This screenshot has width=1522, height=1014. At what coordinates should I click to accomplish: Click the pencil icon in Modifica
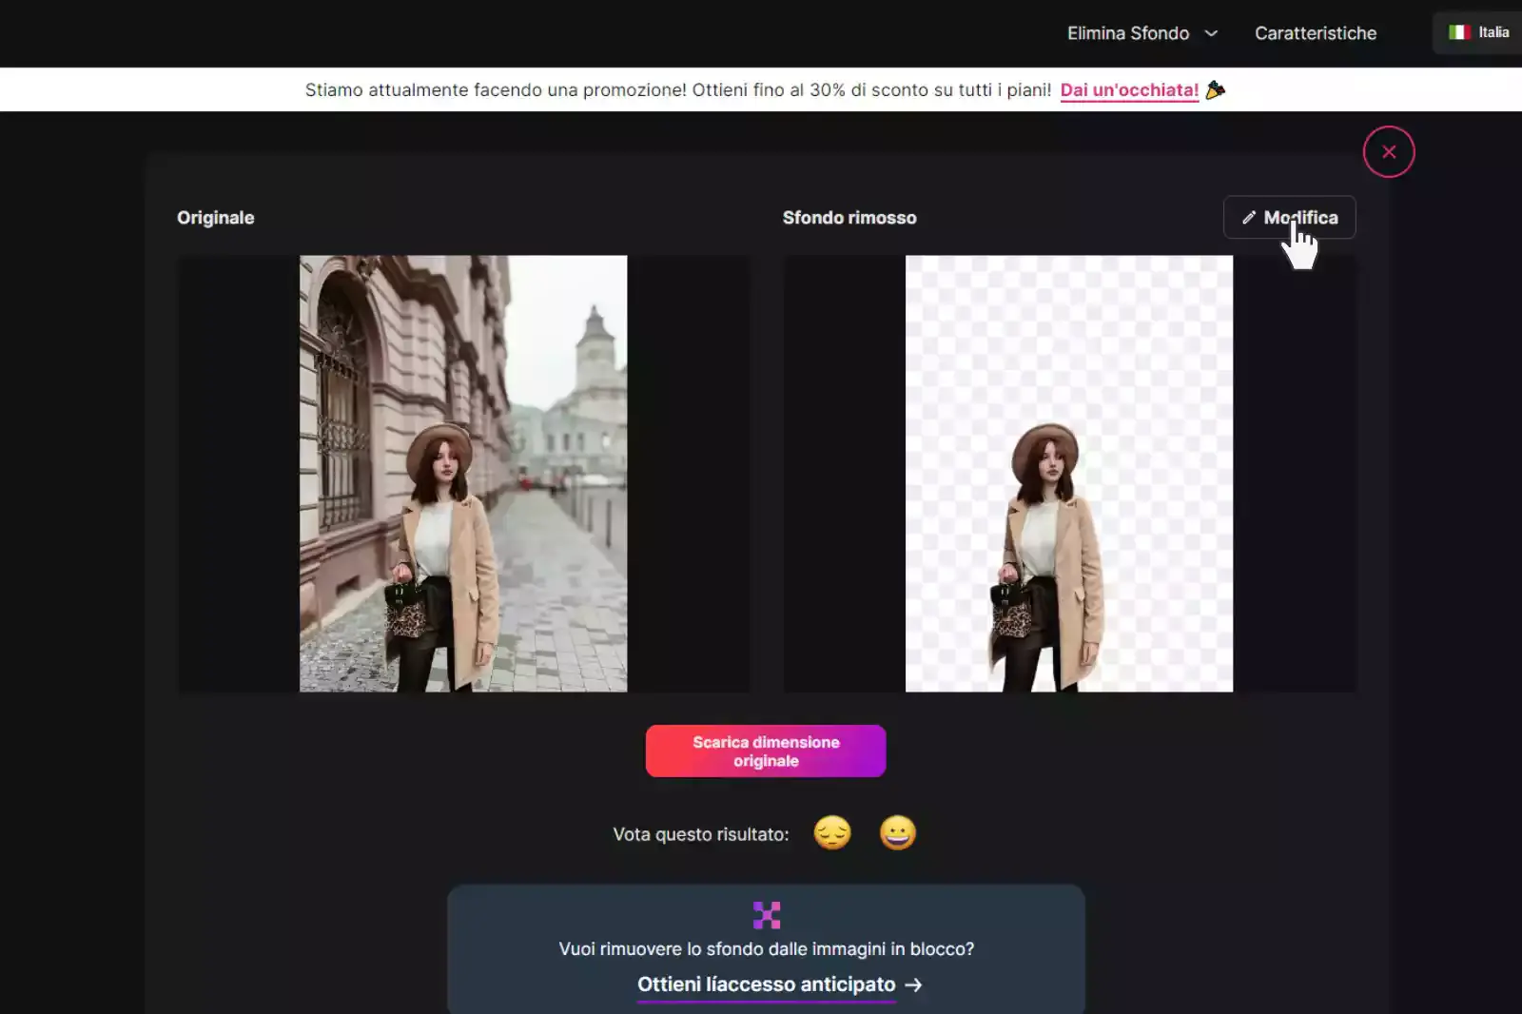pos(1249,218)
